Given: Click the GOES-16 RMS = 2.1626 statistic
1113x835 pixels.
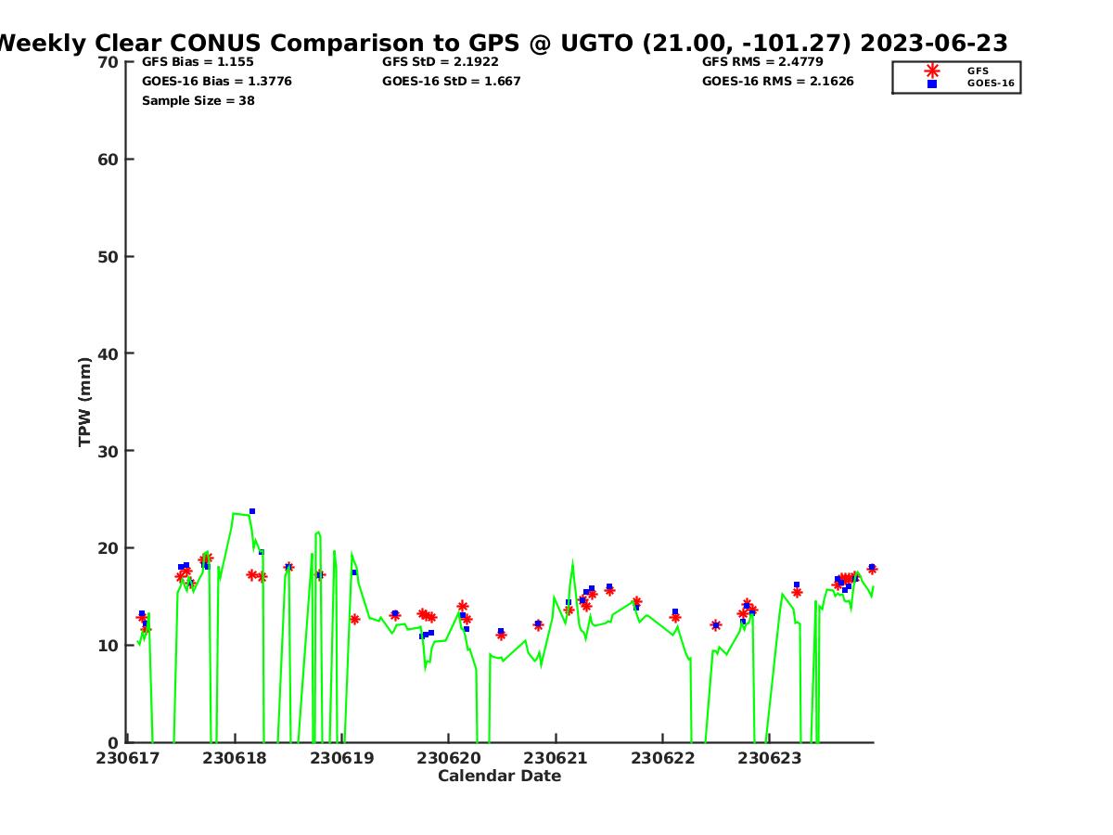Looking at the screenshot, I should point(777,82).
